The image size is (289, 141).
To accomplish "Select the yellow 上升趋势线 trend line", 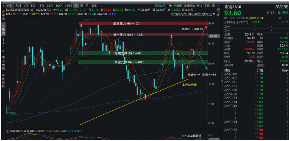I will [x=134, y=102].
